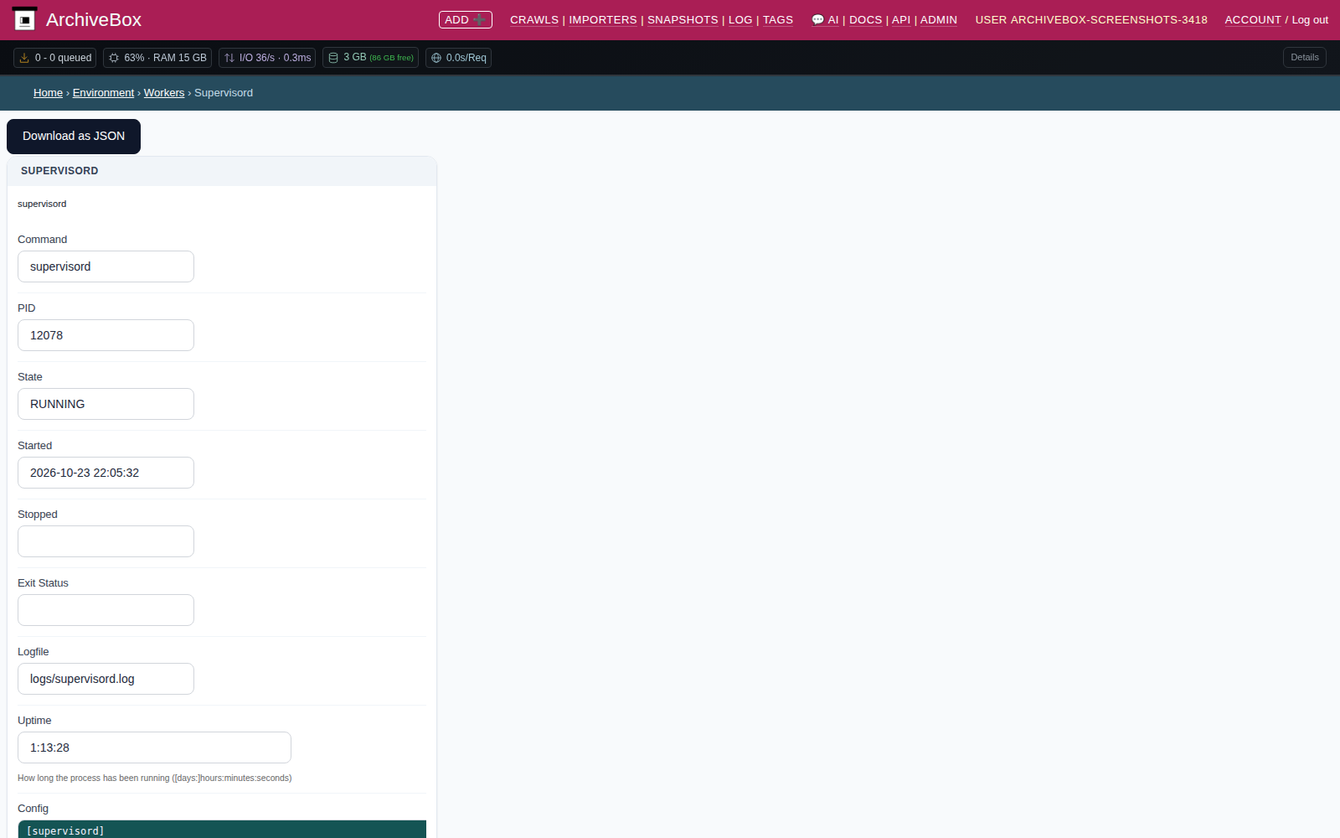This screenshot has height=838, width=1340.
Task: Click the CPU chip icon
Action: (114, 58)
